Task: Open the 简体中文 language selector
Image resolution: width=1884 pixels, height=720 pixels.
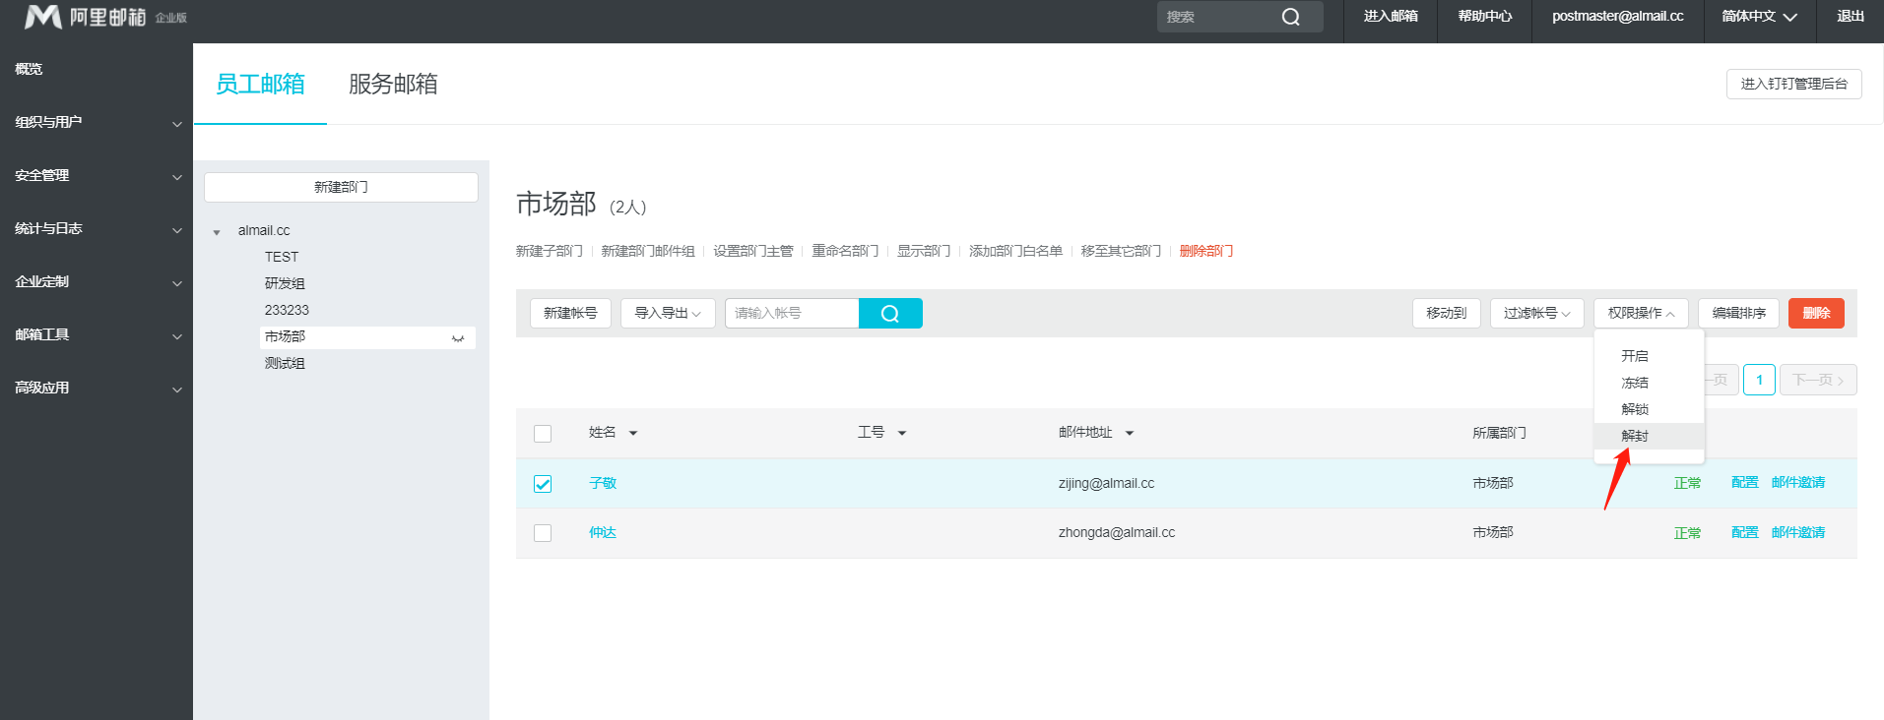Action: [1759, 17]
